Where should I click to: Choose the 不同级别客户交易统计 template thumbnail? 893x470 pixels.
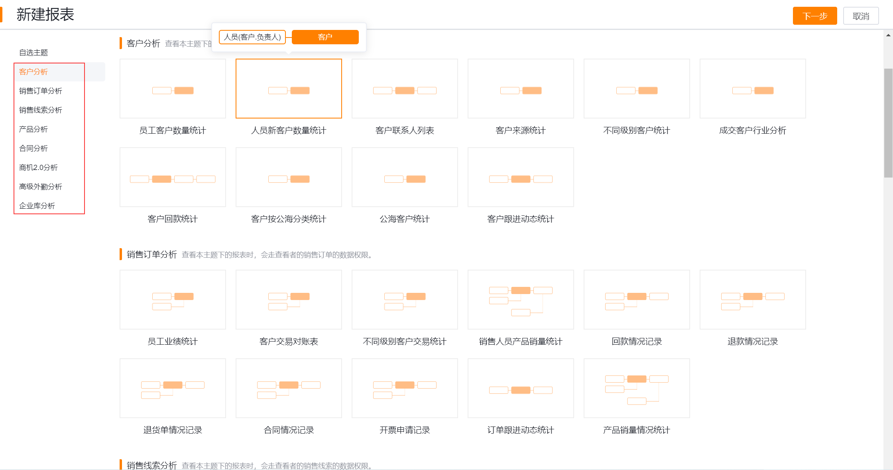[405, 300]
